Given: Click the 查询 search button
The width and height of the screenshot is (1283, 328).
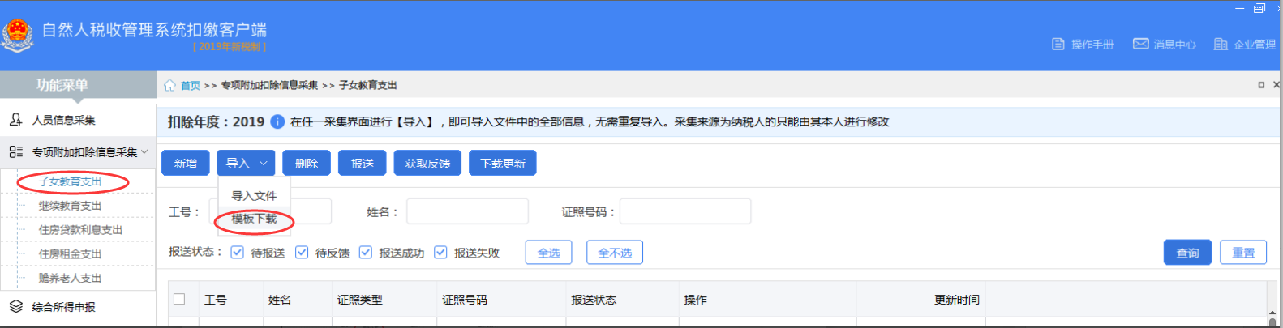Looking at the screenshot, I should point(1187,253).
